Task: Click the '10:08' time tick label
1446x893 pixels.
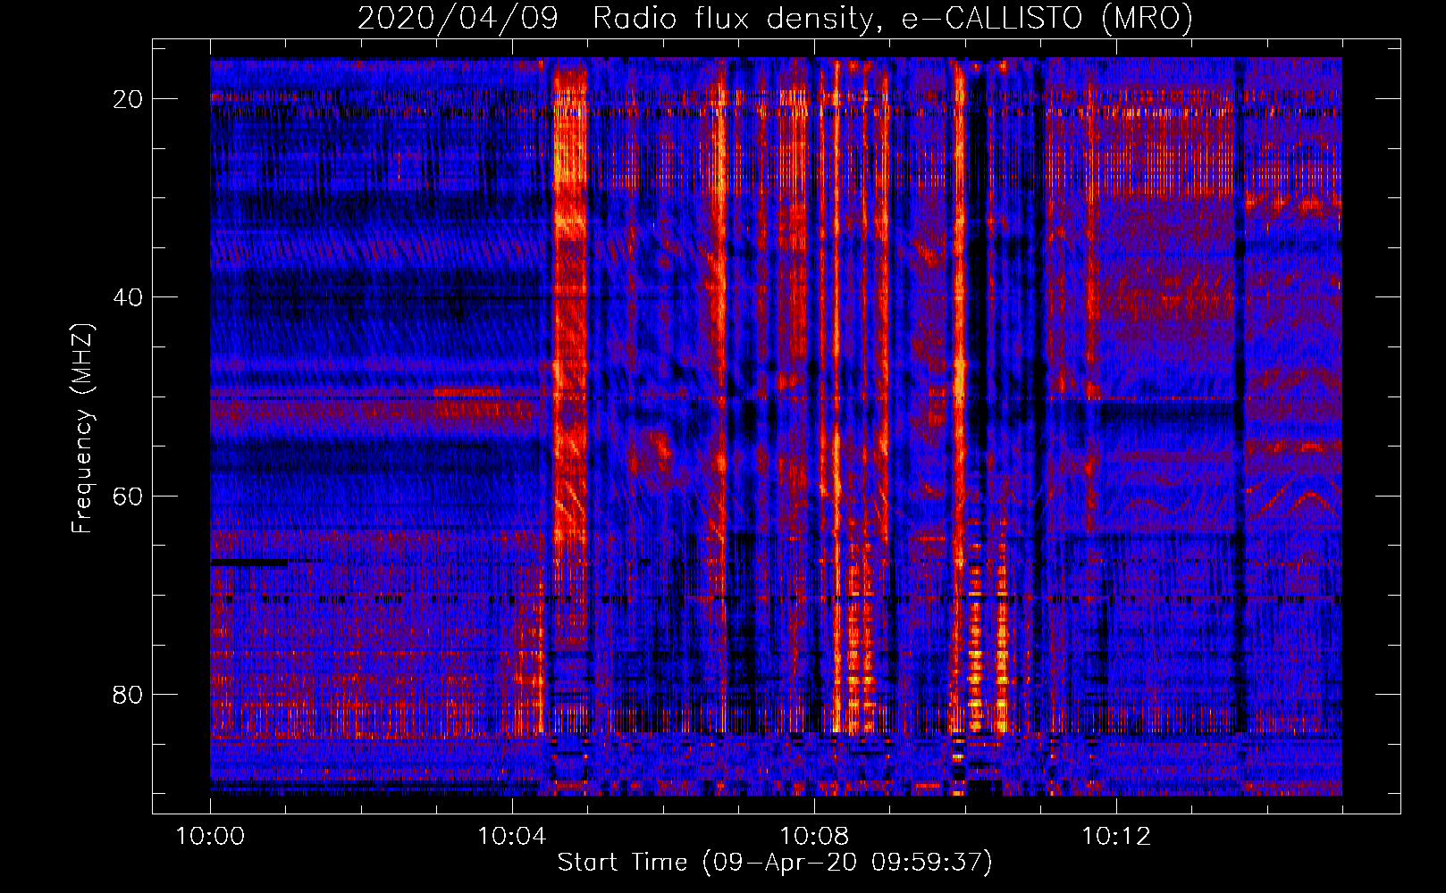Action: pos(814,837)
